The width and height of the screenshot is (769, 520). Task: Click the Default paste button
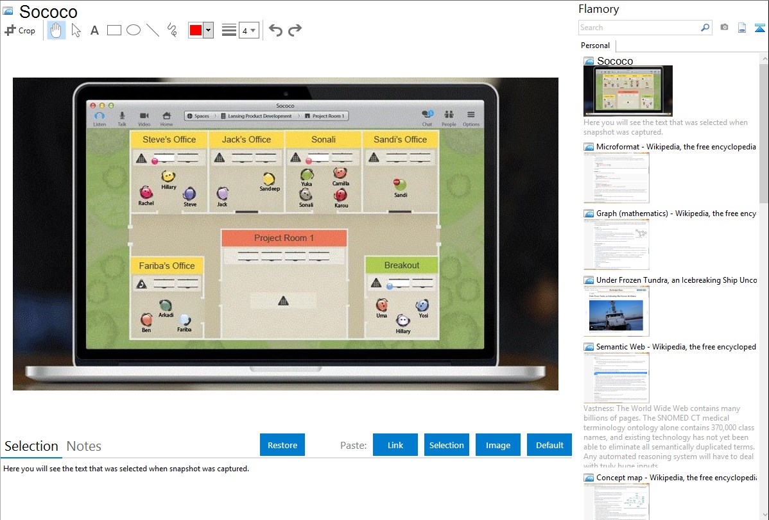click(x=549, y=445)
